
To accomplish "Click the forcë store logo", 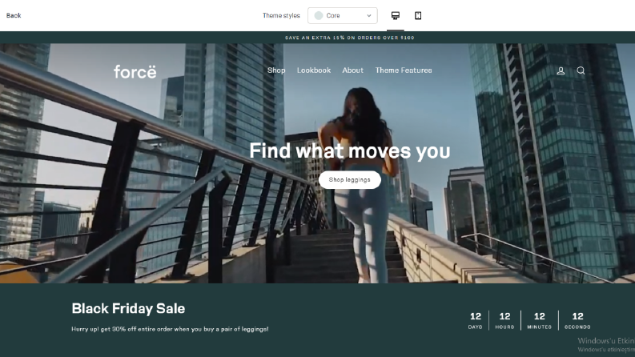I will (135, 72).
